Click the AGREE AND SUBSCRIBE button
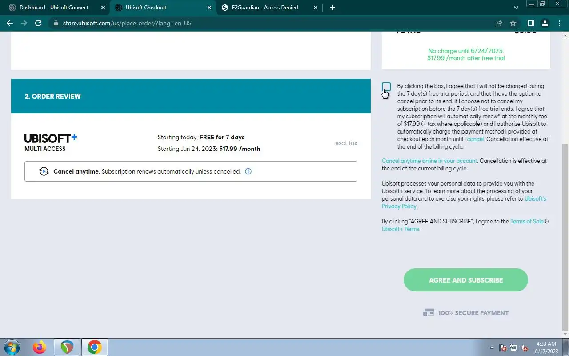569x356 pixels. (466, 280)
